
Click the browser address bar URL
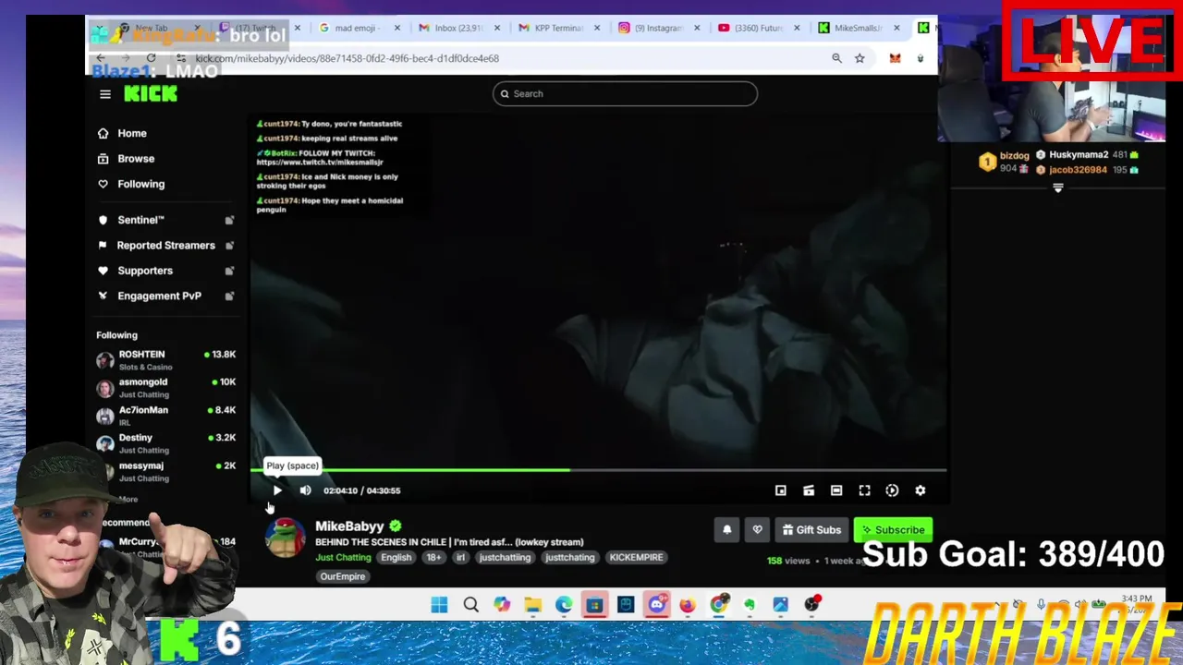point(348,58)
